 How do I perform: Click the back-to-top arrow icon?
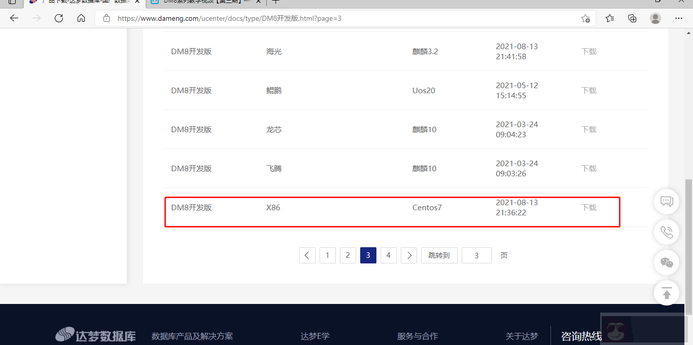coord(666,292)
